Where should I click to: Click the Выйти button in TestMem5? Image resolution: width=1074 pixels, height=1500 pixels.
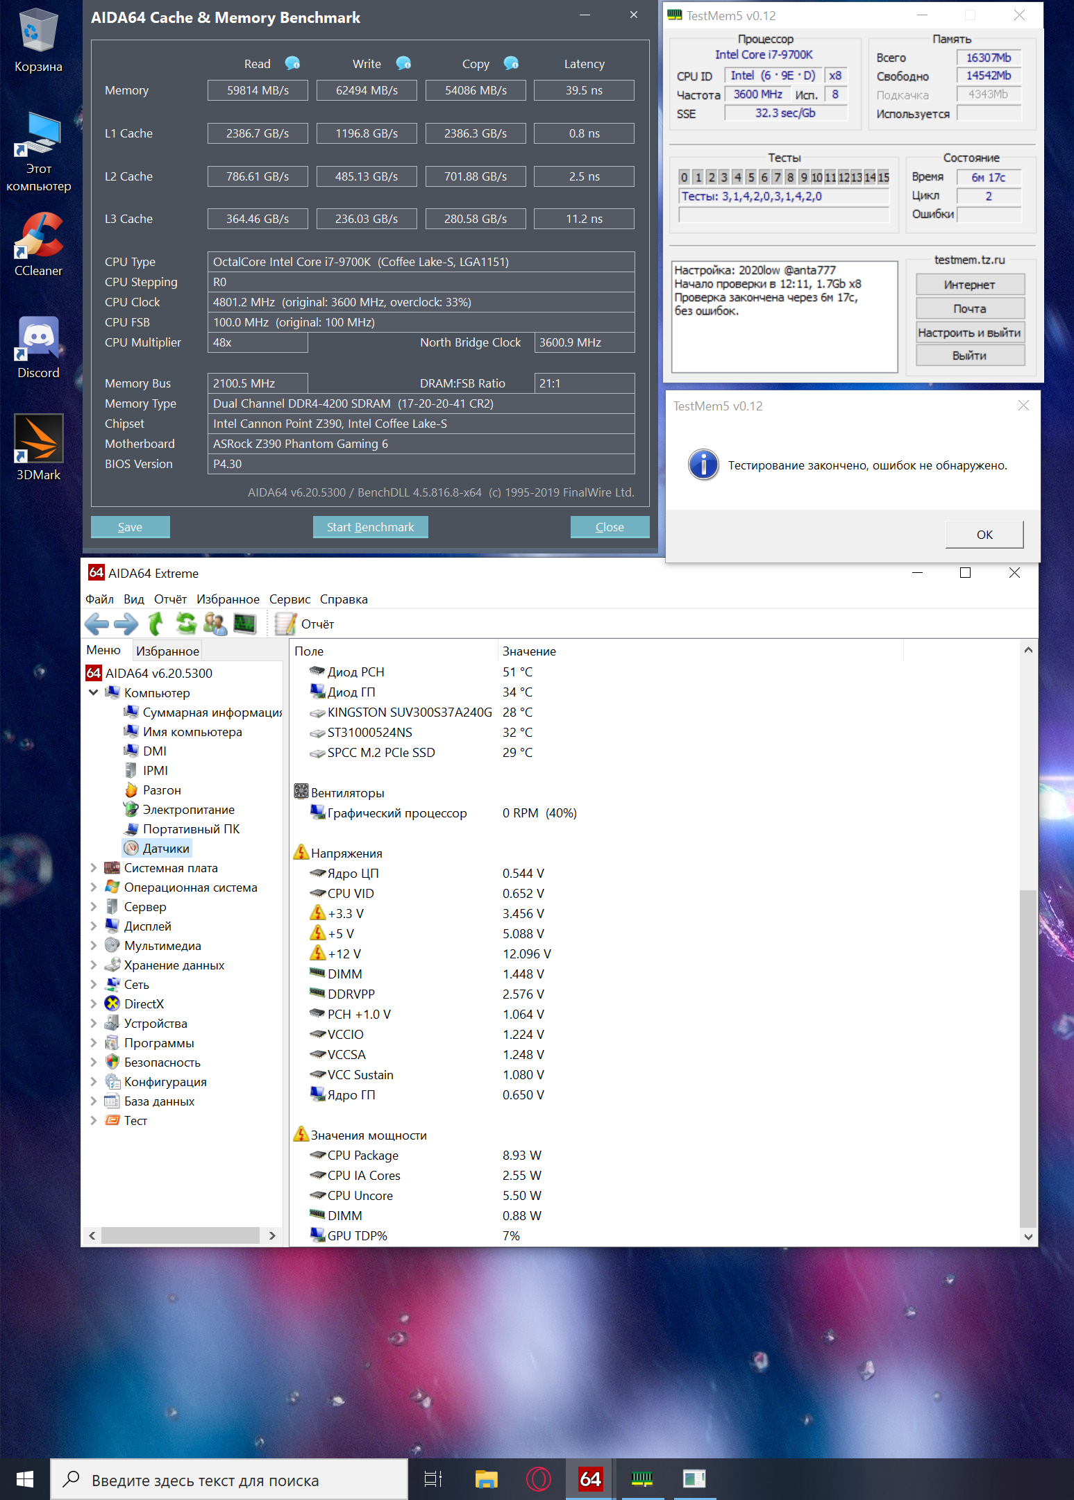click(970, 356)
